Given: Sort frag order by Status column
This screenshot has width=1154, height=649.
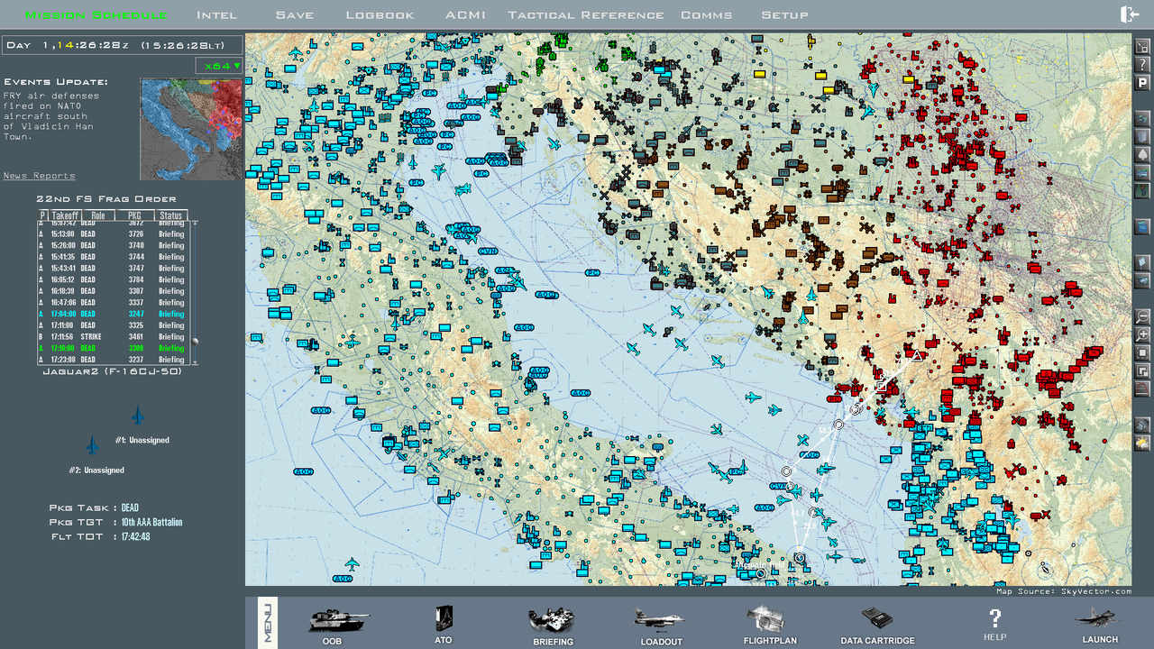Looking at the screenshot, I should click(x=170, y=215).
